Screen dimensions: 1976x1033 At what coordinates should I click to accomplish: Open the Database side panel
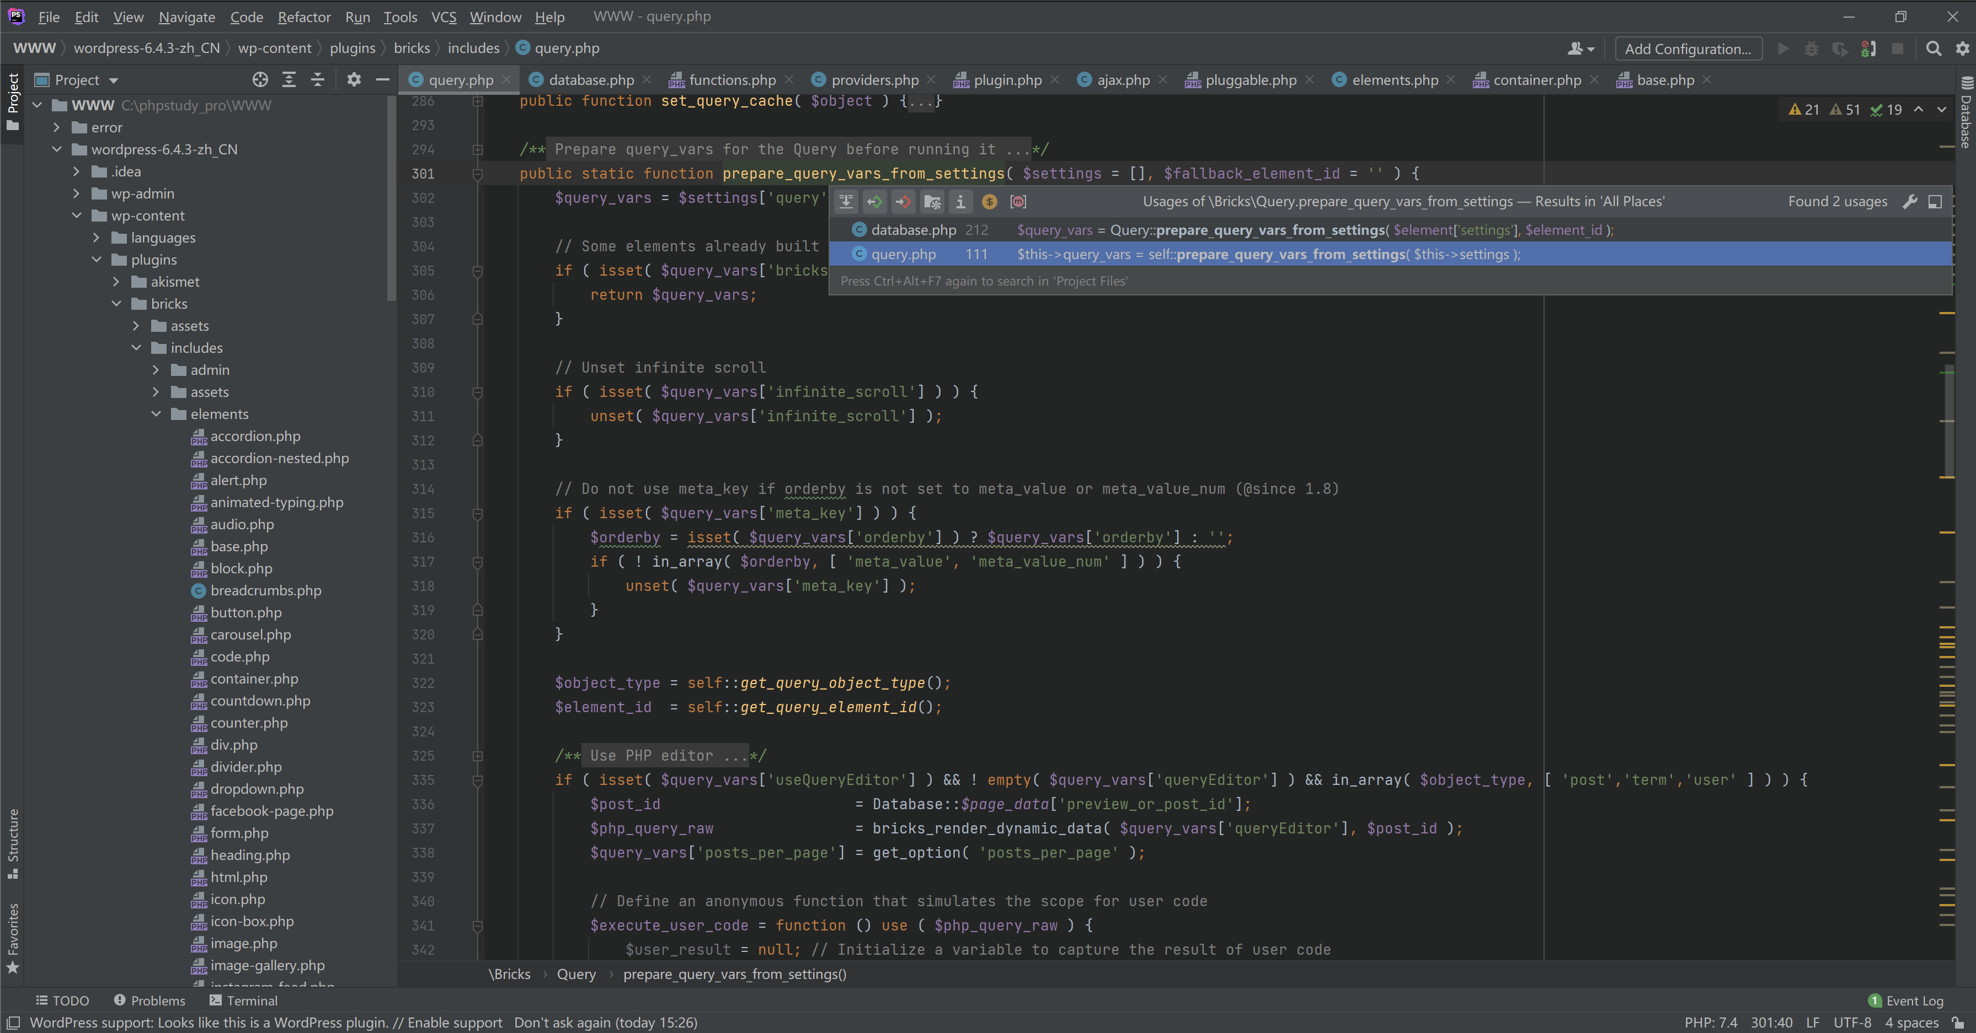click(x=1966, y=112)
